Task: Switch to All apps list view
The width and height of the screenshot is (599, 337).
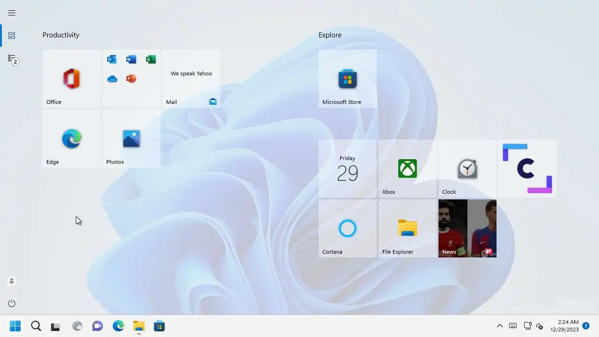Action: (x=13, y=59)
